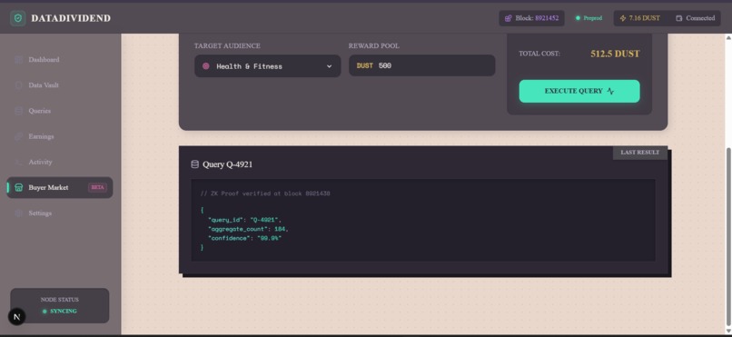Click the "confidence": "99.9%" line
Image resolution: width=732 pixels, height=337 pixels.
pos(244,238)
